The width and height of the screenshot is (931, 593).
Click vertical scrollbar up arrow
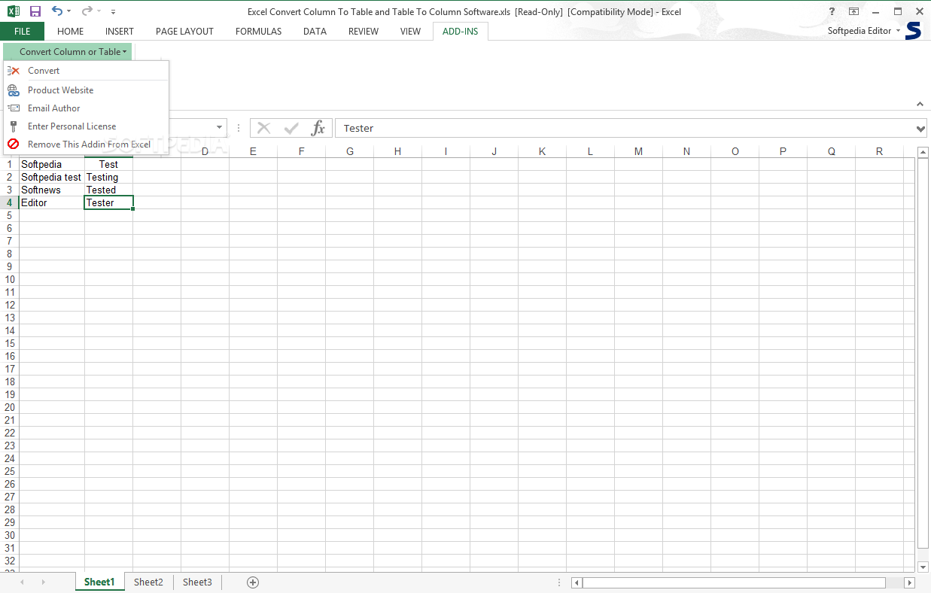[x=923, y=153]
